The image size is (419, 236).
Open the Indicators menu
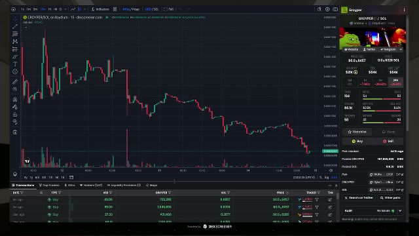[100, 9]
